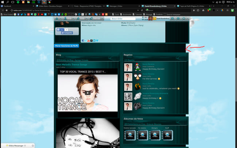Click the browser reload button

pos(142,11)
